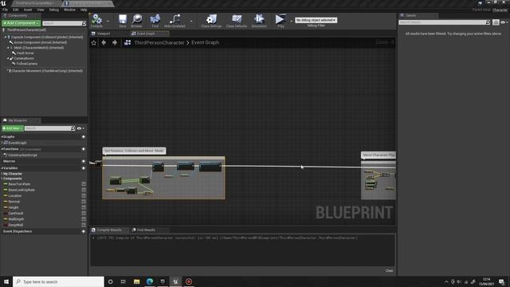Open Details property matrix grid icon
The height and width of the screenshot is (287, 510).
pos(496,22)
